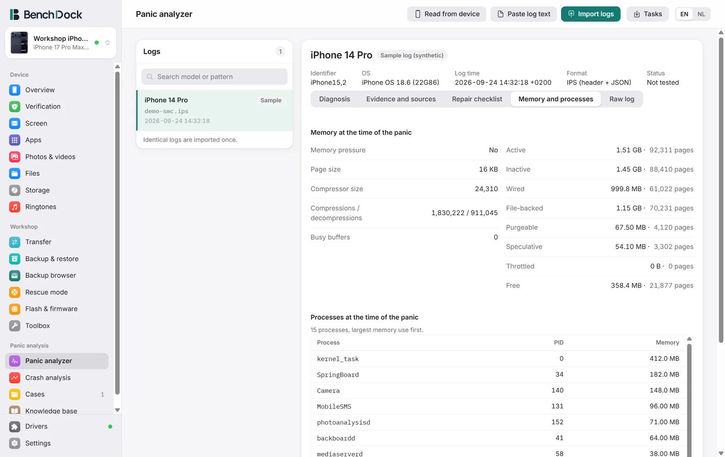Click the process table scrollbar thumb

pyautogui.click(x=689, y=401)
